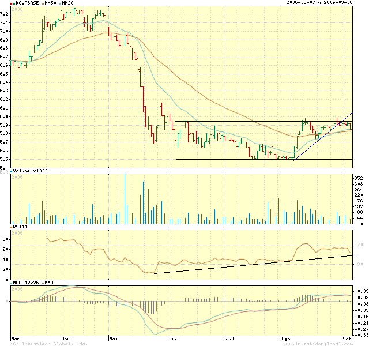Click the RSI14 panel title
The width and height of the screenshot is (369, 346).
20,227
